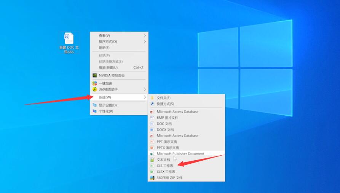Click the 个性化(R) label text
The height and width of the screenshot is (193, 340).
click(x=106, y=111)
